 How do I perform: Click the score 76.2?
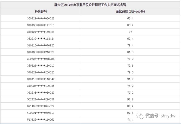(x=130, y=86)
